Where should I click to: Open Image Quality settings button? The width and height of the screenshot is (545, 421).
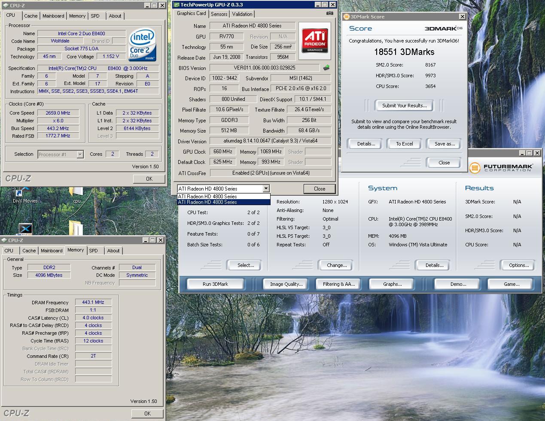(286, 284)
